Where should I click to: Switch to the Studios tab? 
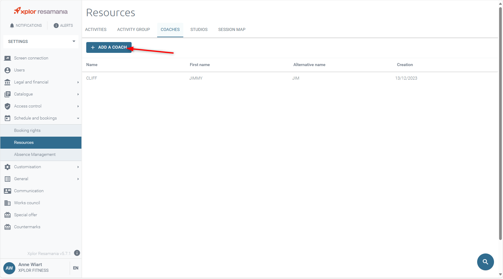(199, 30)
